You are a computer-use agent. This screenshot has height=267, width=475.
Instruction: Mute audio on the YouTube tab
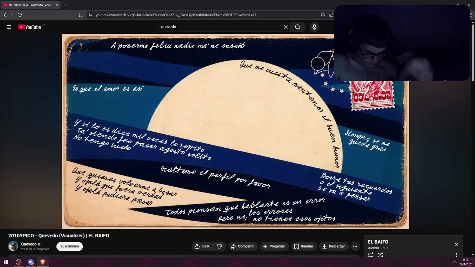10,5
